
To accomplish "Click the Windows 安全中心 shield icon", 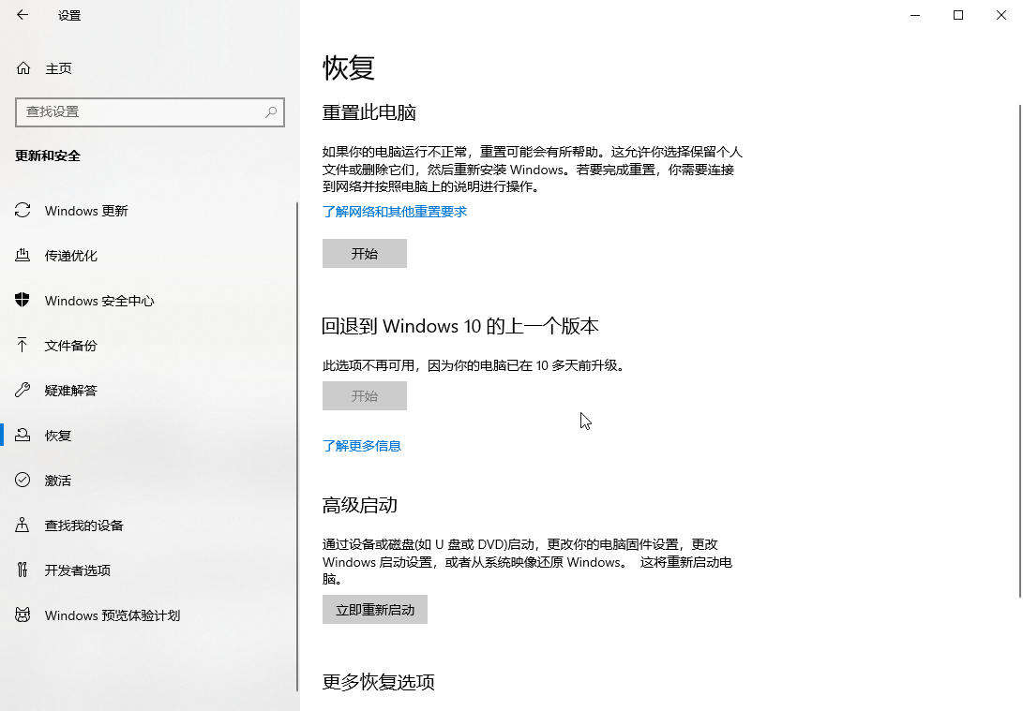I will tap(23, 300).
